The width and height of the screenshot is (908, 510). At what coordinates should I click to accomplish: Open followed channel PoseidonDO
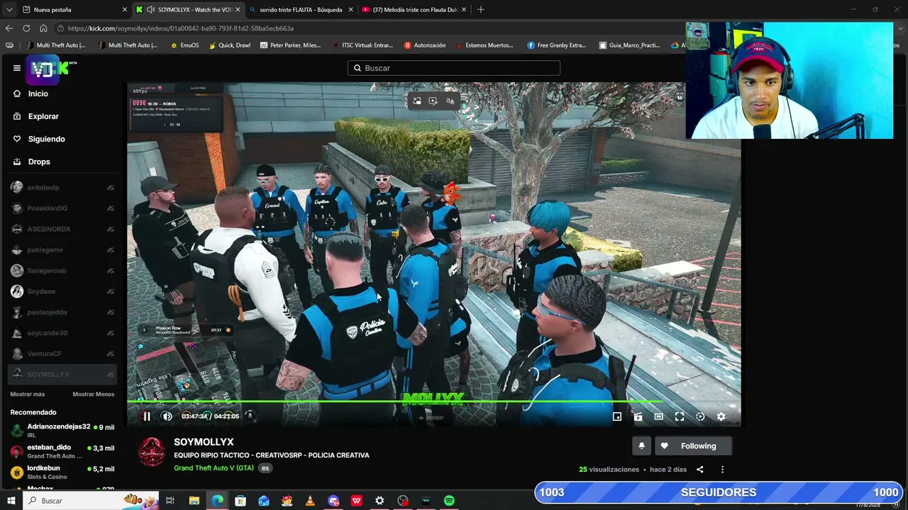click(x=62, y=208)
